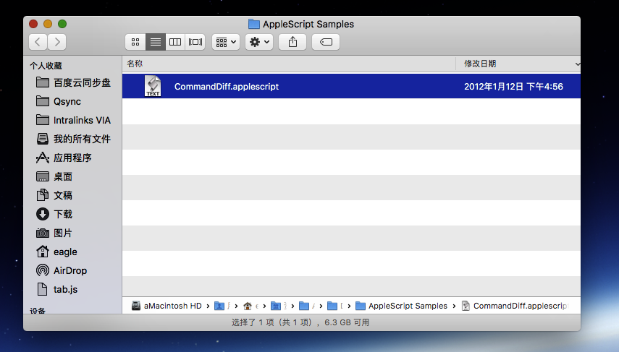Viewport: 619px width, 352px height.
Task: Click the CommandDiff.applescript TEXT file icon
Action: 153,86
